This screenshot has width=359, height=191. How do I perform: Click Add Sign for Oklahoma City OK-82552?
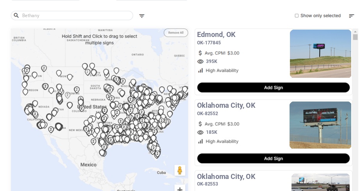(x=273, y=158)
